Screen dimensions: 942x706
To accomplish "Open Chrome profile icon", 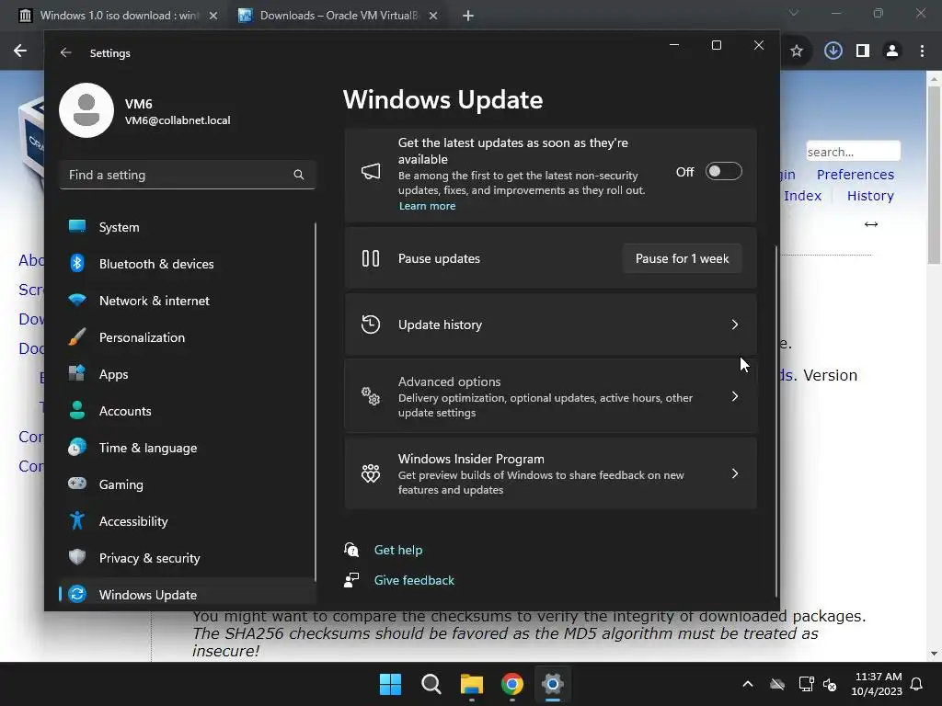I will tap(892, 51).
